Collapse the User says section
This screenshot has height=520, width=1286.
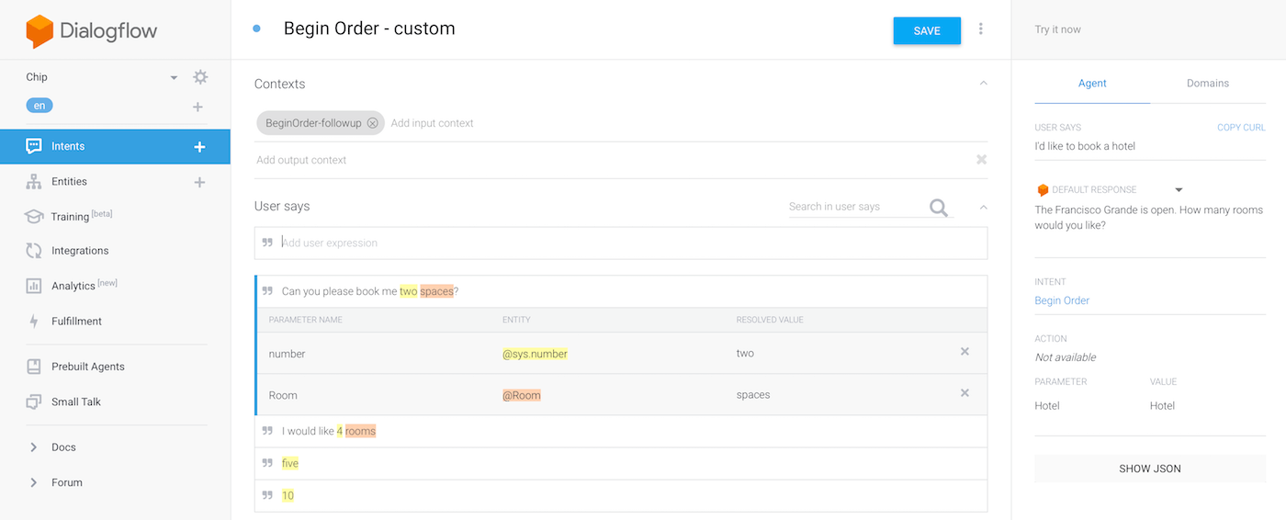(x=983, y=207)
